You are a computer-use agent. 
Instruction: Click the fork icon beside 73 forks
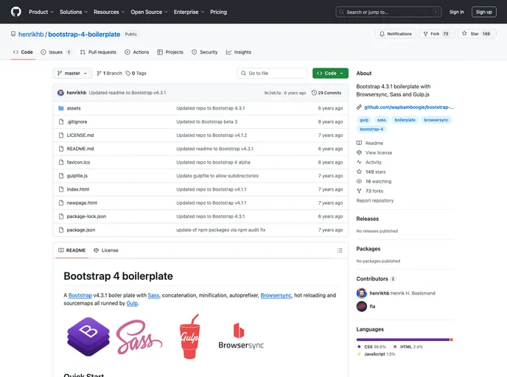[359, 191]
